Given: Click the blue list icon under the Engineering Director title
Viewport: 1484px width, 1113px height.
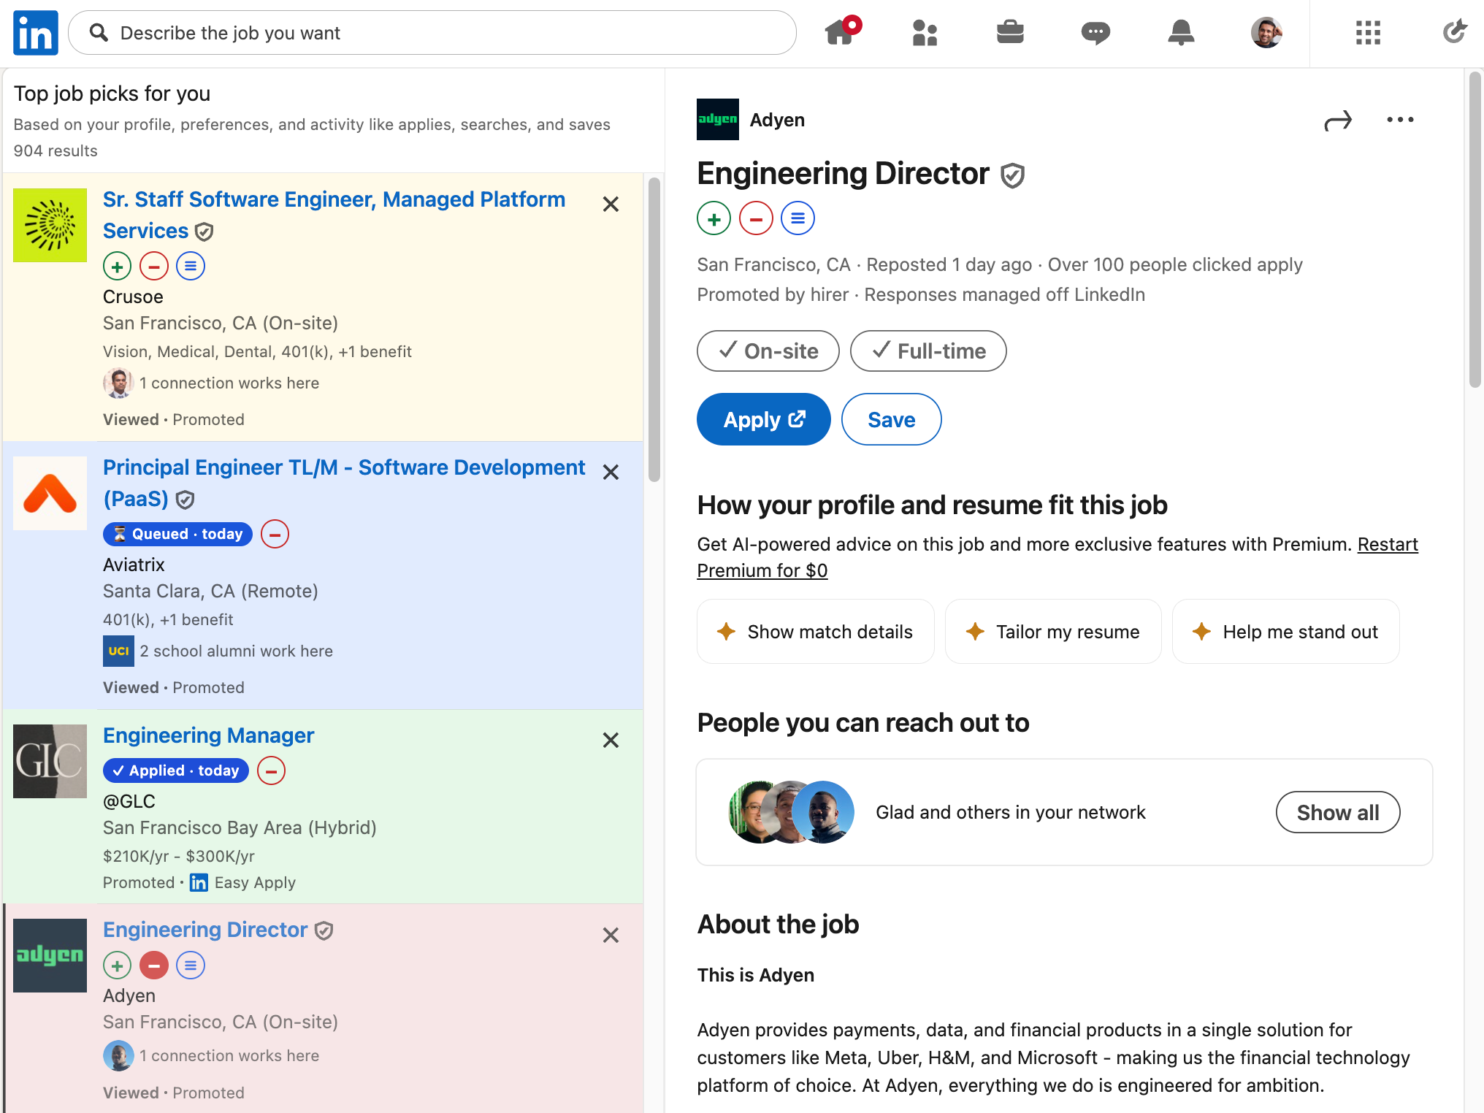Looking at the screenshot, I should click(x=798, y=218).
